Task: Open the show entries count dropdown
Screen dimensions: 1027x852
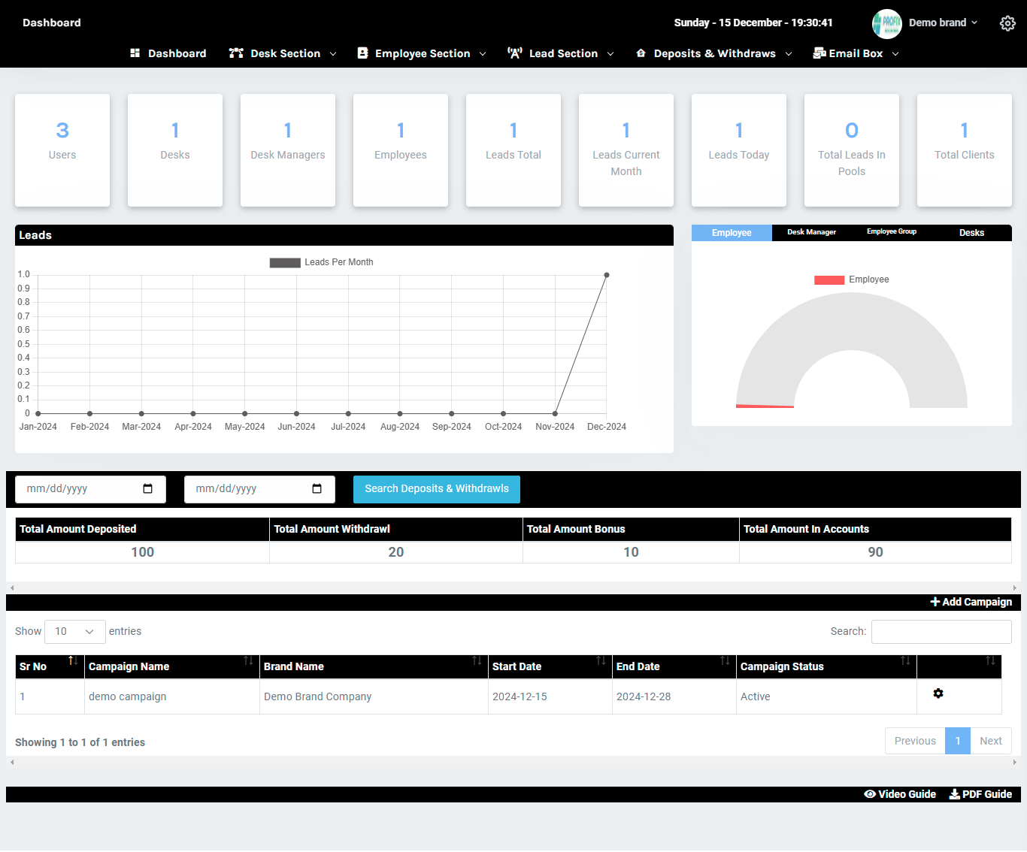Action: pos(74,632)
